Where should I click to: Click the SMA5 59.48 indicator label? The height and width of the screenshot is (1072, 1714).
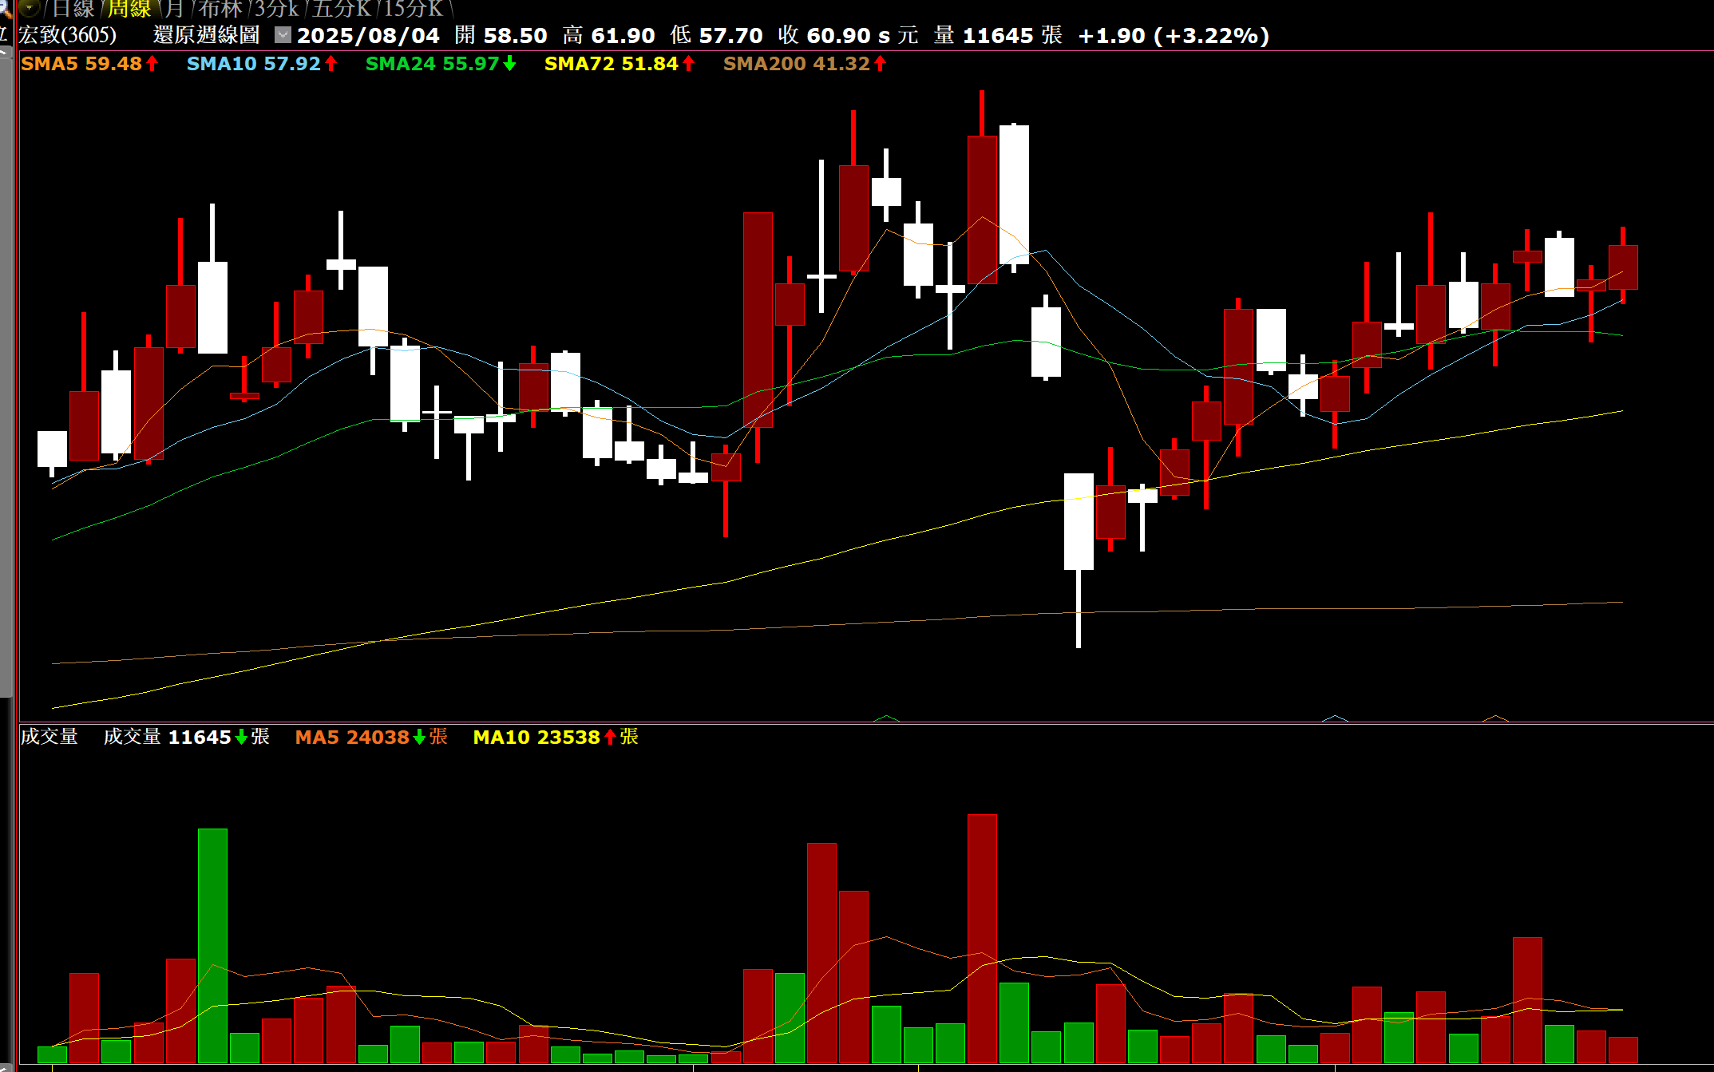(x=81, y=64)
